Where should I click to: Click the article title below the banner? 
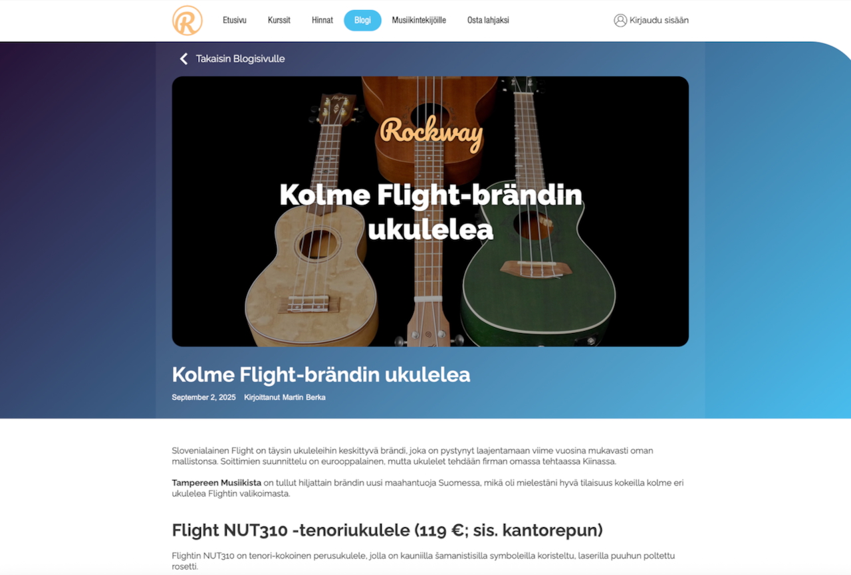coord(321,374)
